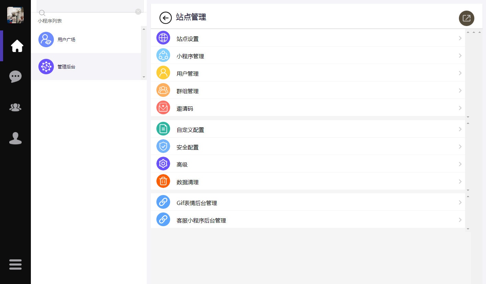Viewport: 486px width, 284px height.
Task: Expand 站点设置 with its chevron
Action: 460,38
